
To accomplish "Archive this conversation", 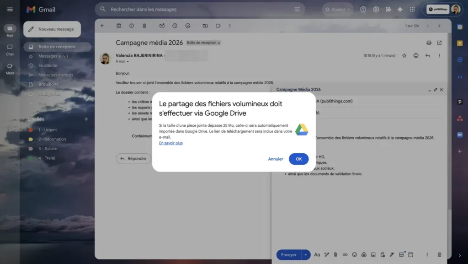I will [x=118, y=26].
